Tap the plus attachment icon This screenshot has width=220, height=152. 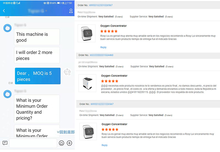click(x=70, y=143)
